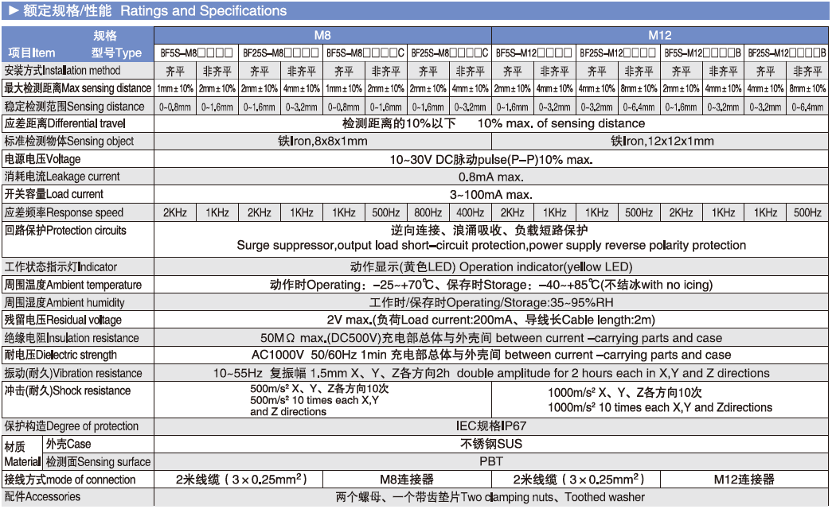Click the Iron 12x12x1mm sensing object cell

(x=661, y=141)
